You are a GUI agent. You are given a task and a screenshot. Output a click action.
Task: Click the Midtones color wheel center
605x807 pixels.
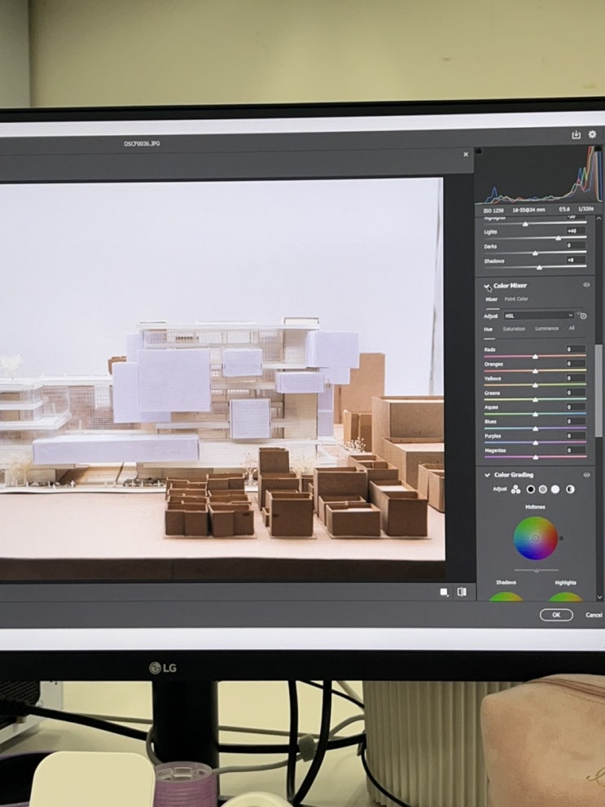tap(536, 538)
